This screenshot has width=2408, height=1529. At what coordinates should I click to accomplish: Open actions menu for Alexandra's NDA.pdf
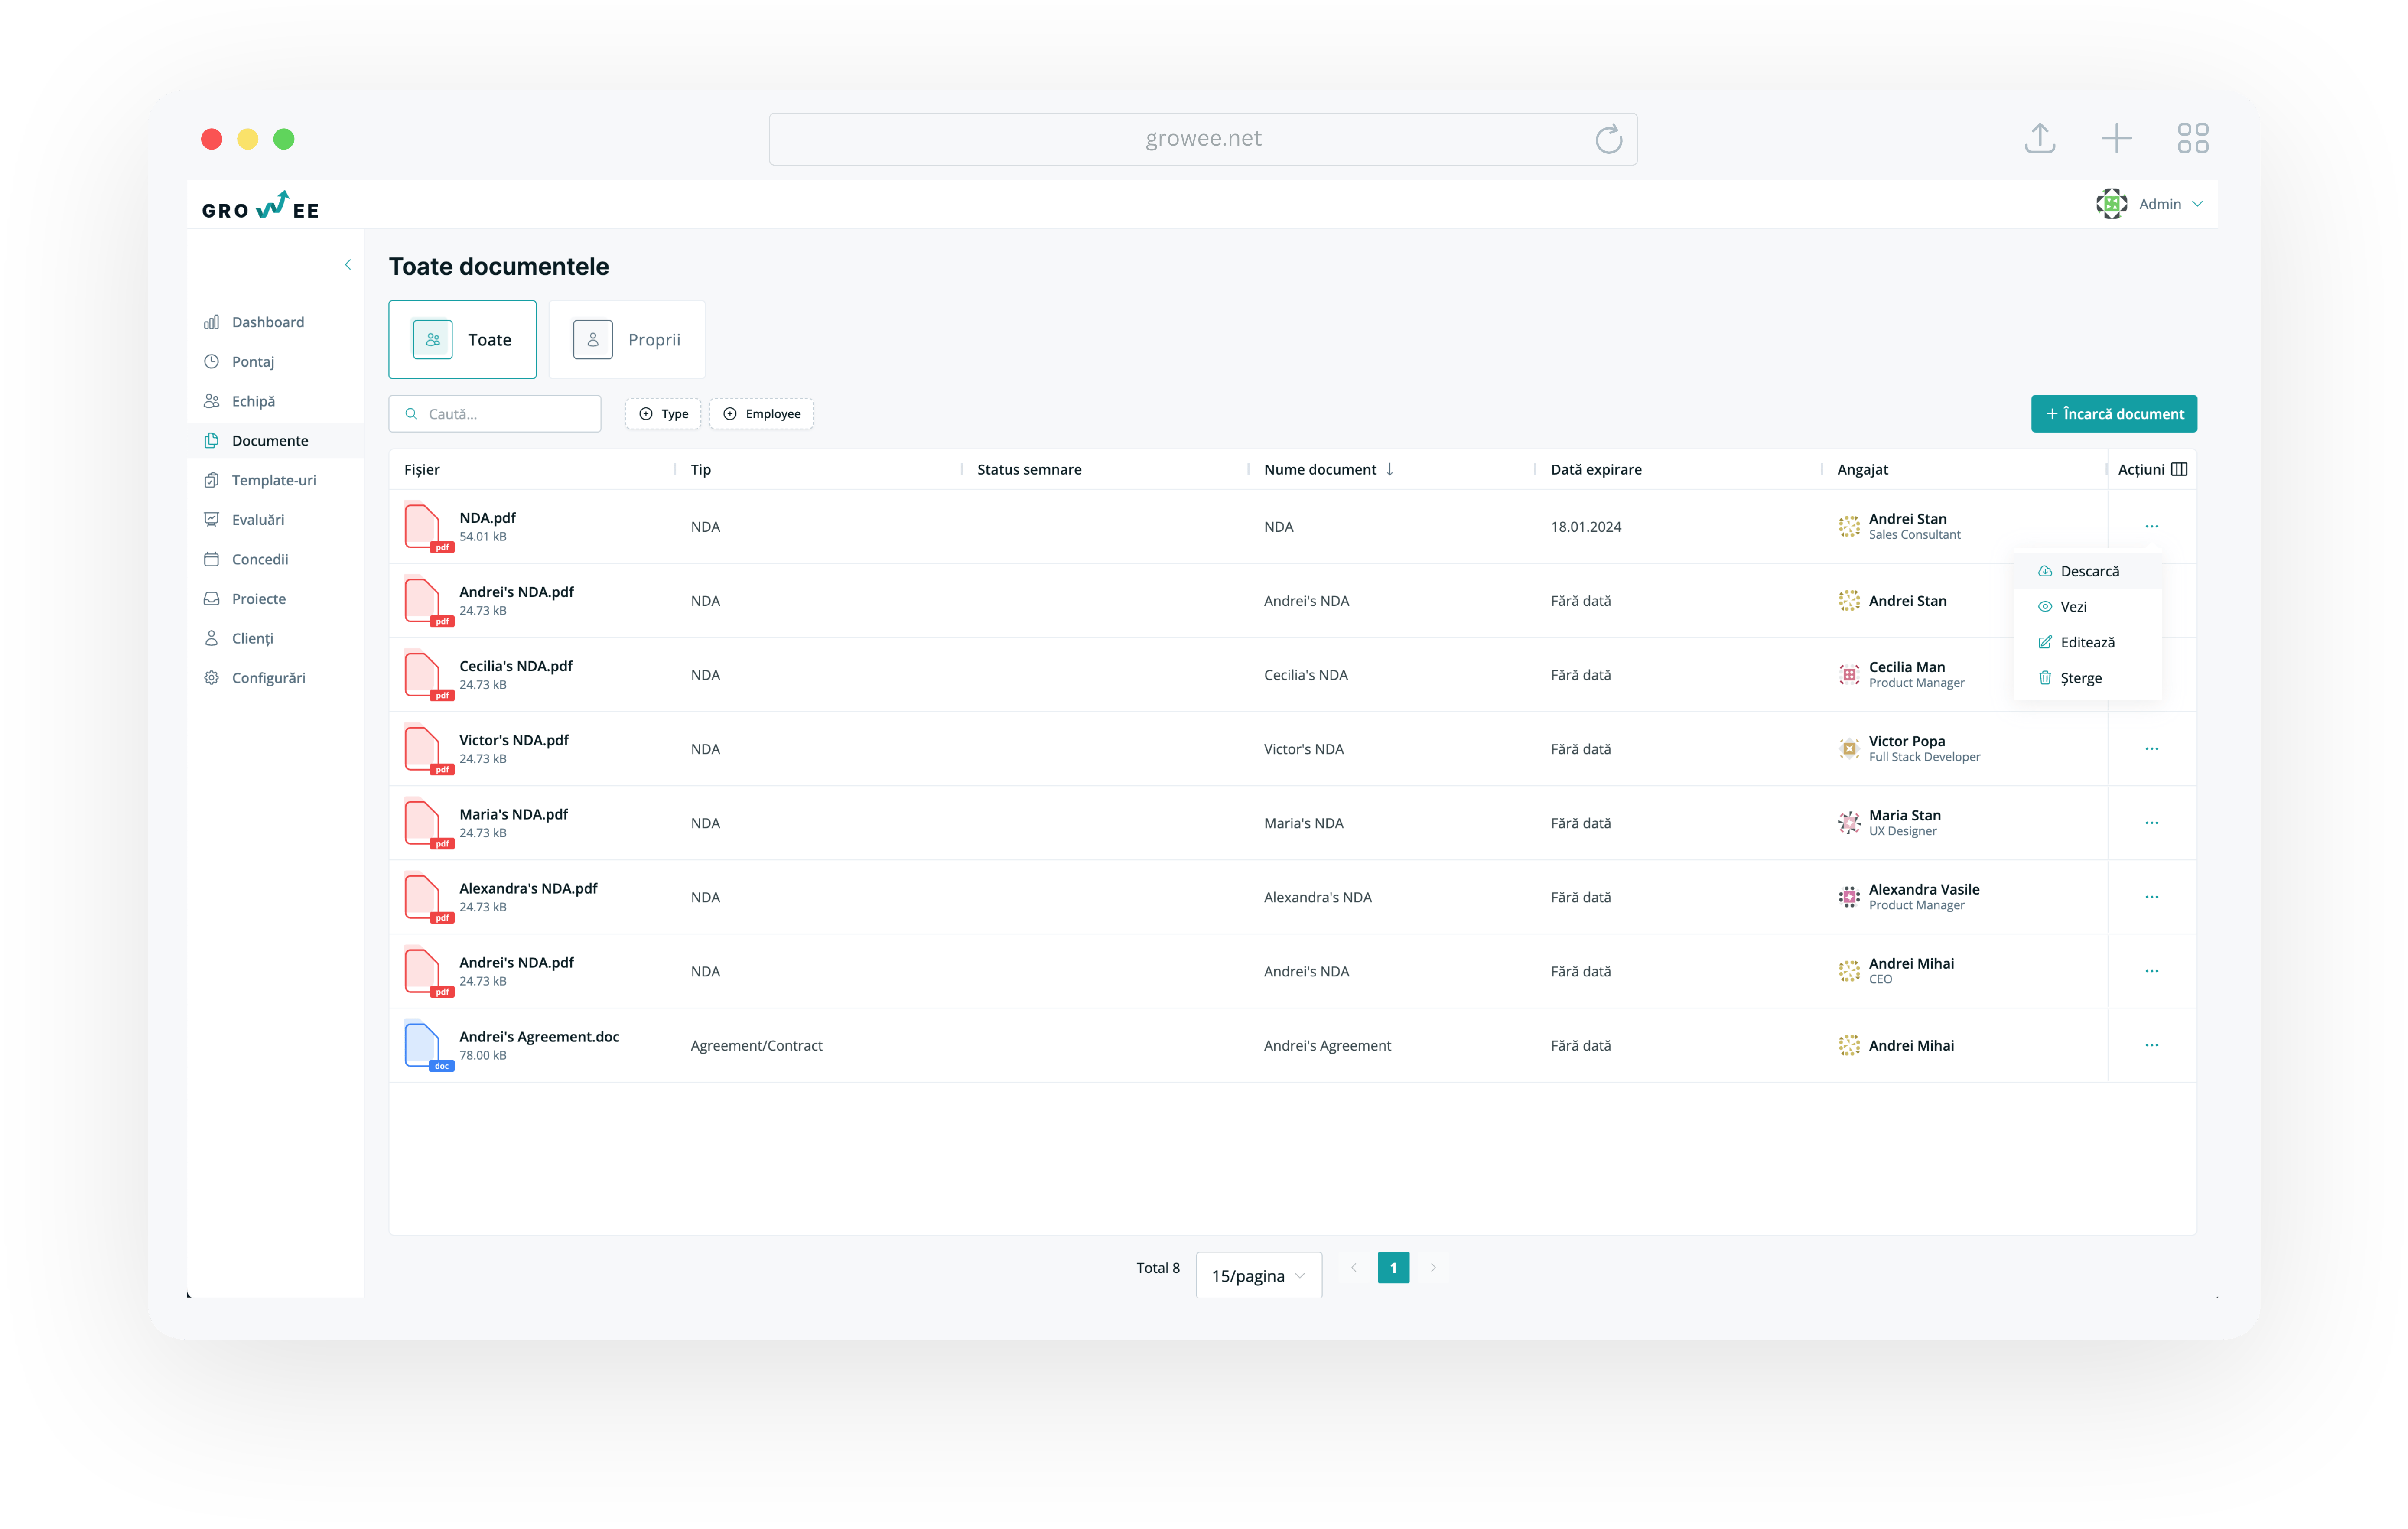(x=2151, y=897)
